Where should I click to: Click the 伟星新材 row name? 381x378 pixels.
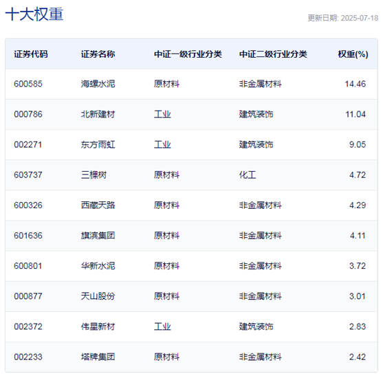tap(98, 326)
